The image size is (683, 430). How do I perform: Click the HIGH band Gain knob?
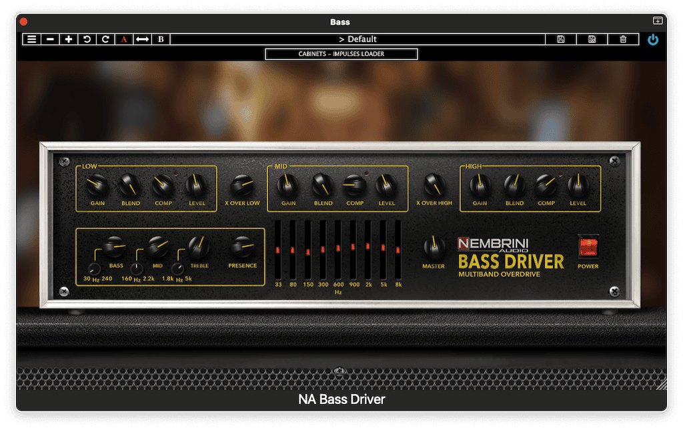[x=480, y=186]
